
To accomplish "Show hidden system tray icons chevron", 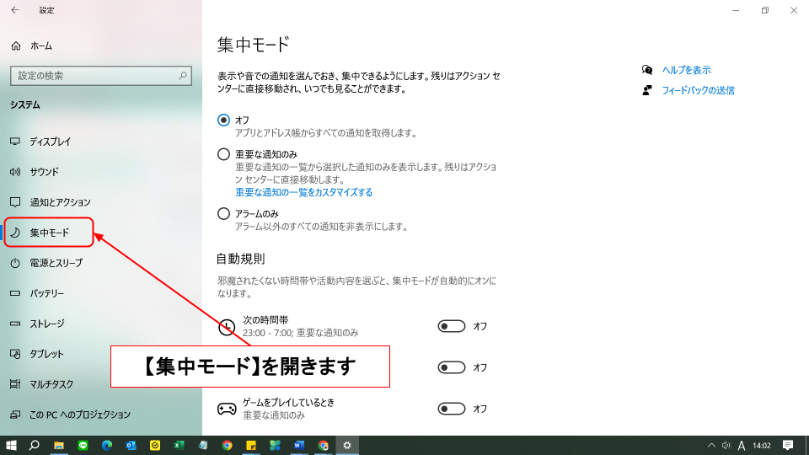I will coord(711,445).
